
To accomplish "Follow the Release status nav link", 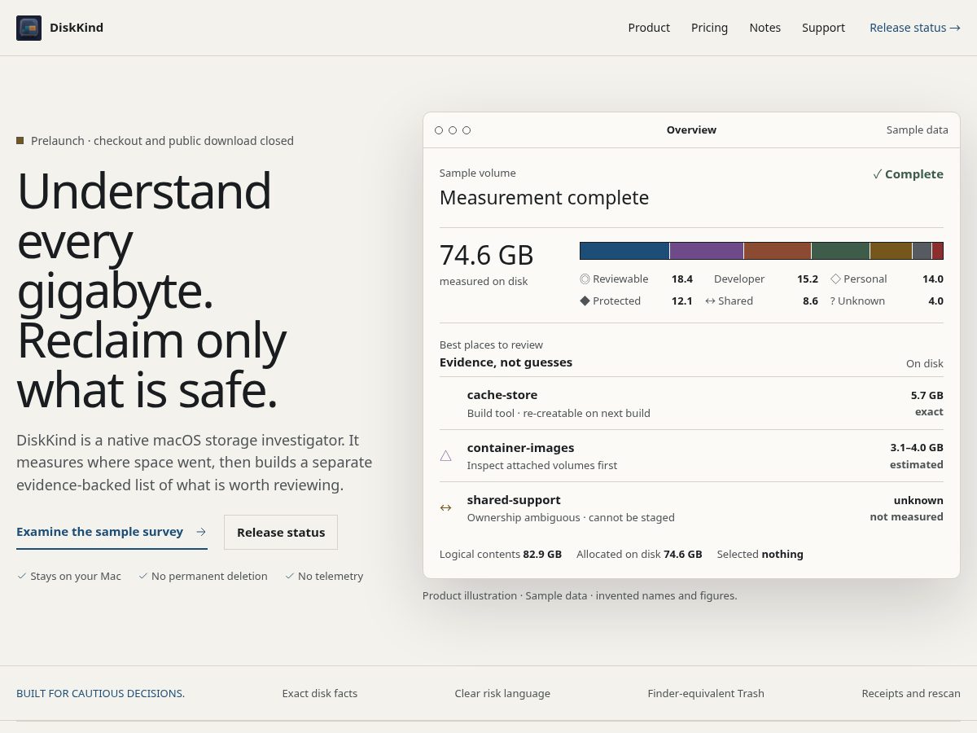I will 915,28.
